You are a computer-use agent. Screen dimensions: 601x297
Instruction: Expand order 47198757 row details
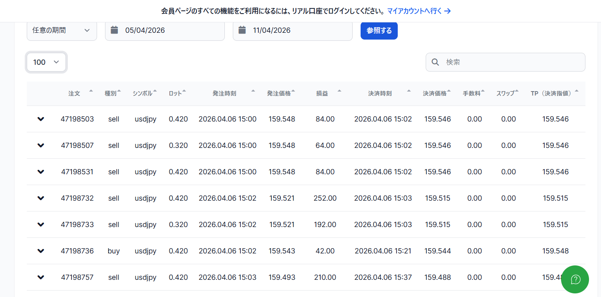coord(41,277)
